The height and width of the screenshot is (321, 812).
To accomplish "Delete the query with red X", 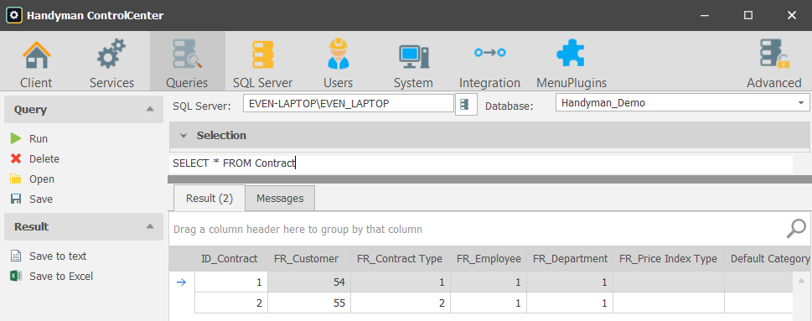I will click(16, 159).
